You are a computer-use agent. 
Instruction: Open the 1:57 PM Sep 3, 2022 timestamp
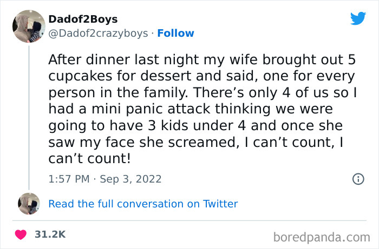coord(105,179)
